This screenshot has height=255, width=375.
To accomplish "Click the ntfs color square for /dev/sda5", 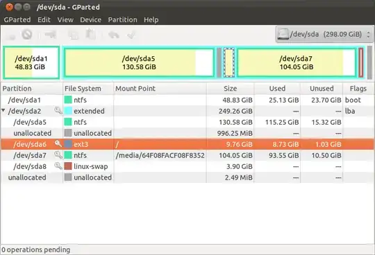I will [68, 122].
